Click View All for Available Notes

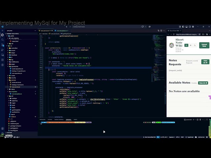[203, 83]
